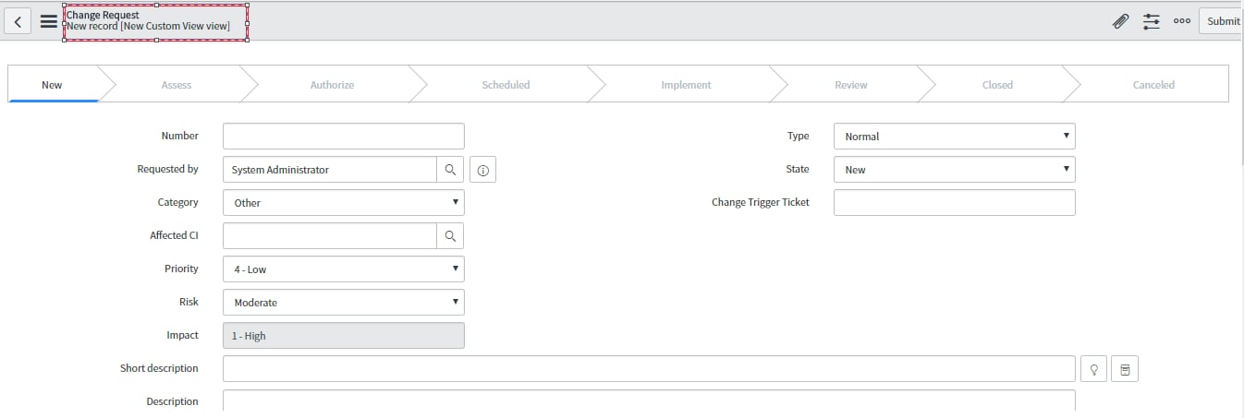Click the Number input field

(x=344, y=137)
